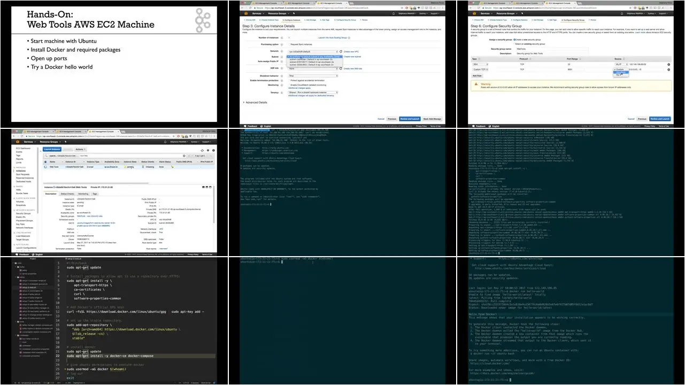Click Launch Instance button
685x385 pixels.
pos(52,149)
